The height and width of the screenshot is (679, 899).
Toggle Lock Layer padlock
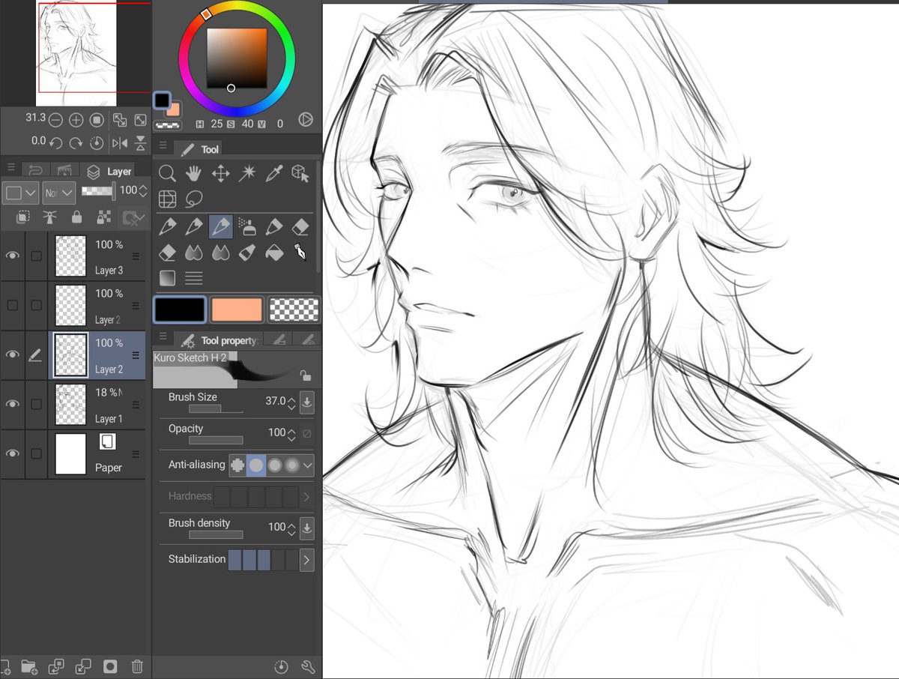[x=76, y=217]
